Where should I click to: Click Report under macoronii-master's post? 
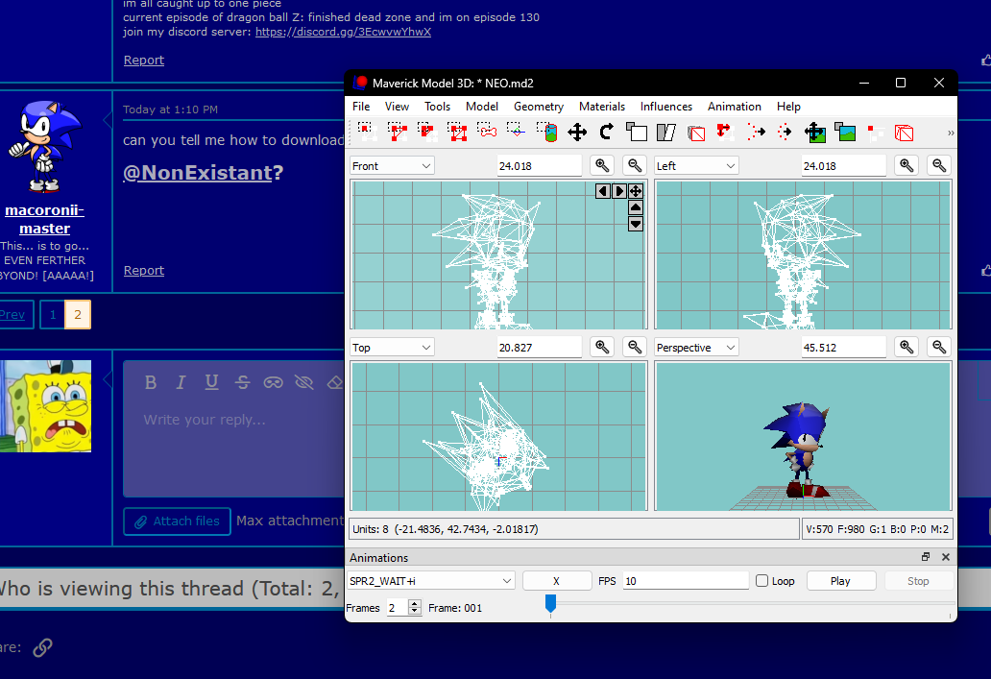pyautogui.click(x=144, y=271)
